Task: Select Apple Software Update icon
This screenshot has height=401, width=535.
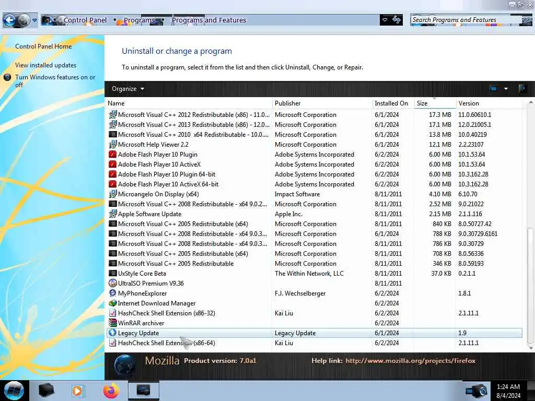Action: coord(113,214)
